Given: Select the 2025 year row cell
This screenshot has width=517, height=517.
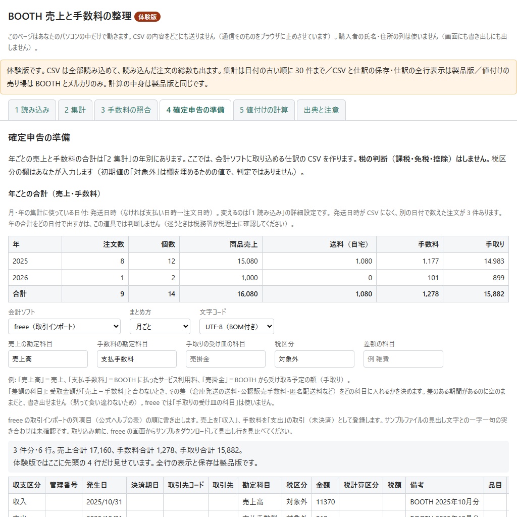Looking at the screenshot, I should [x=35, y=261].
